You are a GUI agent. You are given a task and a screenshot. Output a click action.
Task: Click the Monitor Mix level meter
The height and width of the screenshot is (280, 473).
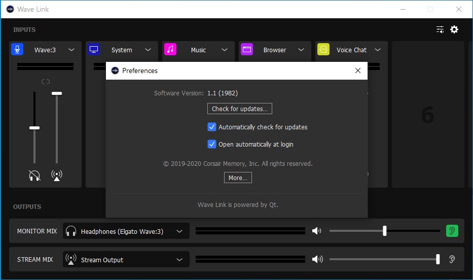[250, 231]
